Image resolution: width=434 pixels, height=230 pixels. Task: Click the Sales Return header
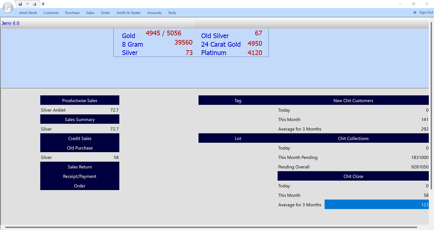80,167
